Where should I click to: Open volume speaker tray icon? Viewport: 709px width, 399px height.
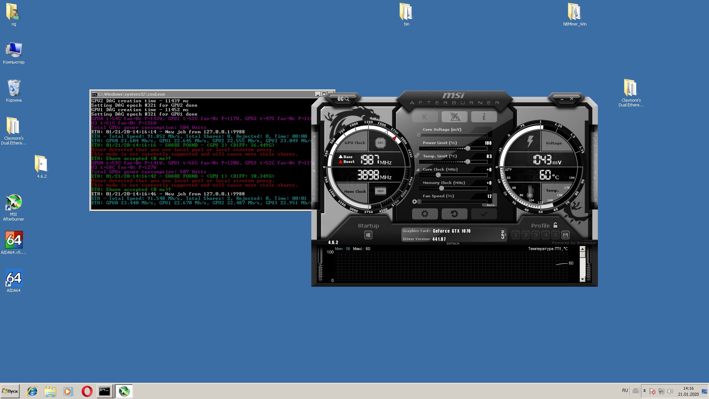point(670,391)
